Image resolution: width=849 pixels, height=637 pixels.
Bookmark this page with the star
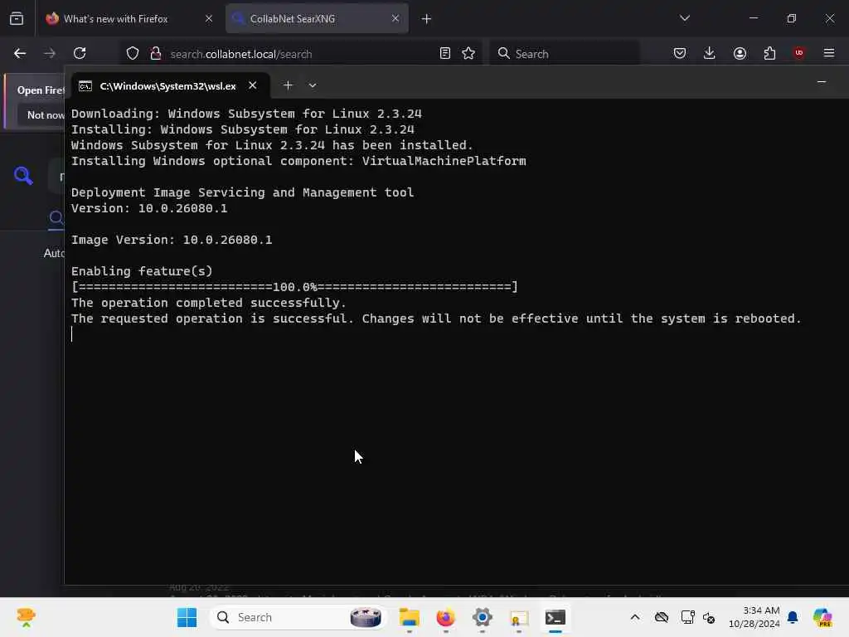coord(468,53)
